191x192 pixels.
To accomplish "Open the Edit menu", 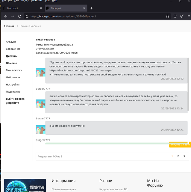I will (x=10, y=1).
